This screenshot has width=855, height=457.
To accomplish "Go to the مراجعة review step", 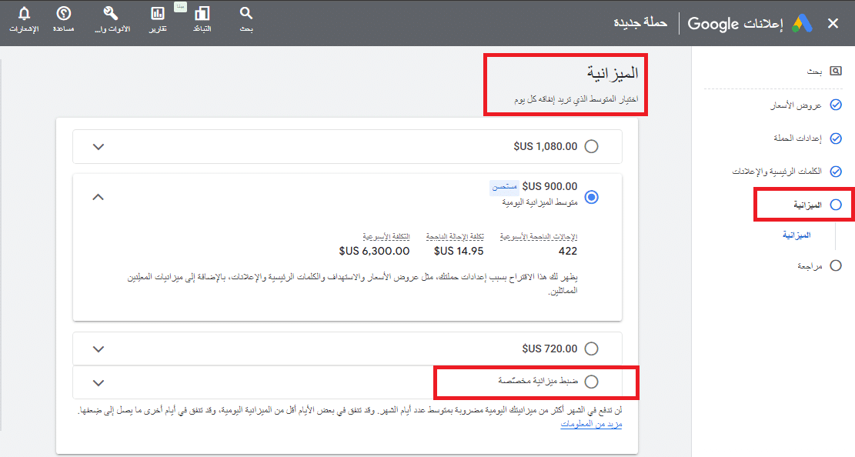I will 809,266.
